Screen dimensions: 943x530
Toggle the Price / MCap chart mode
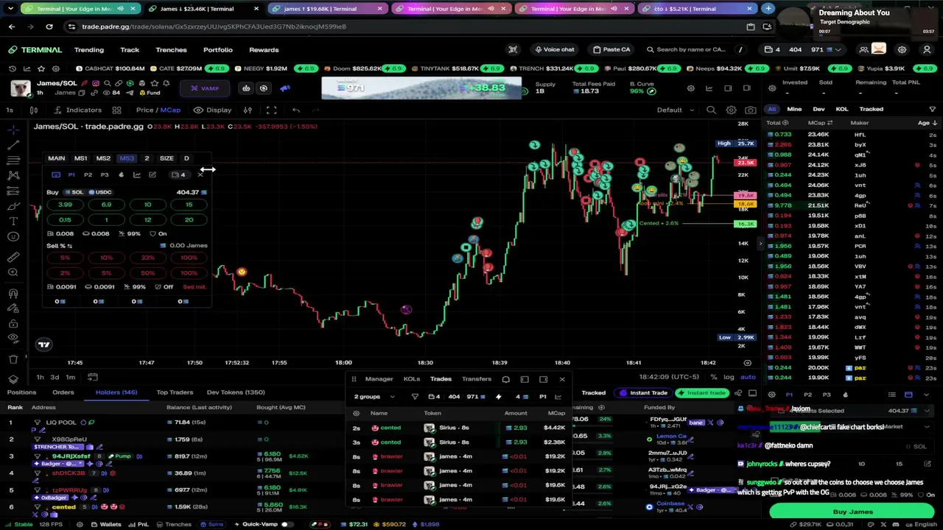click(x=158, y=110)
